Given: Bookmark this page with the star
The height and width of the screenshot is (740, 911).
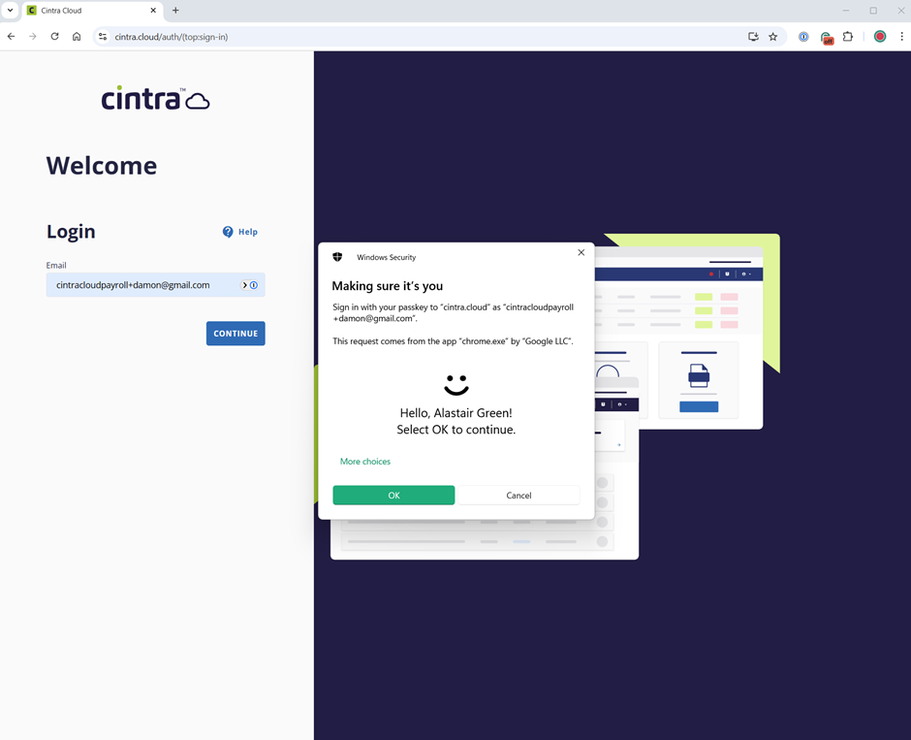Looking at the screenshot, I should click(773, 37).
